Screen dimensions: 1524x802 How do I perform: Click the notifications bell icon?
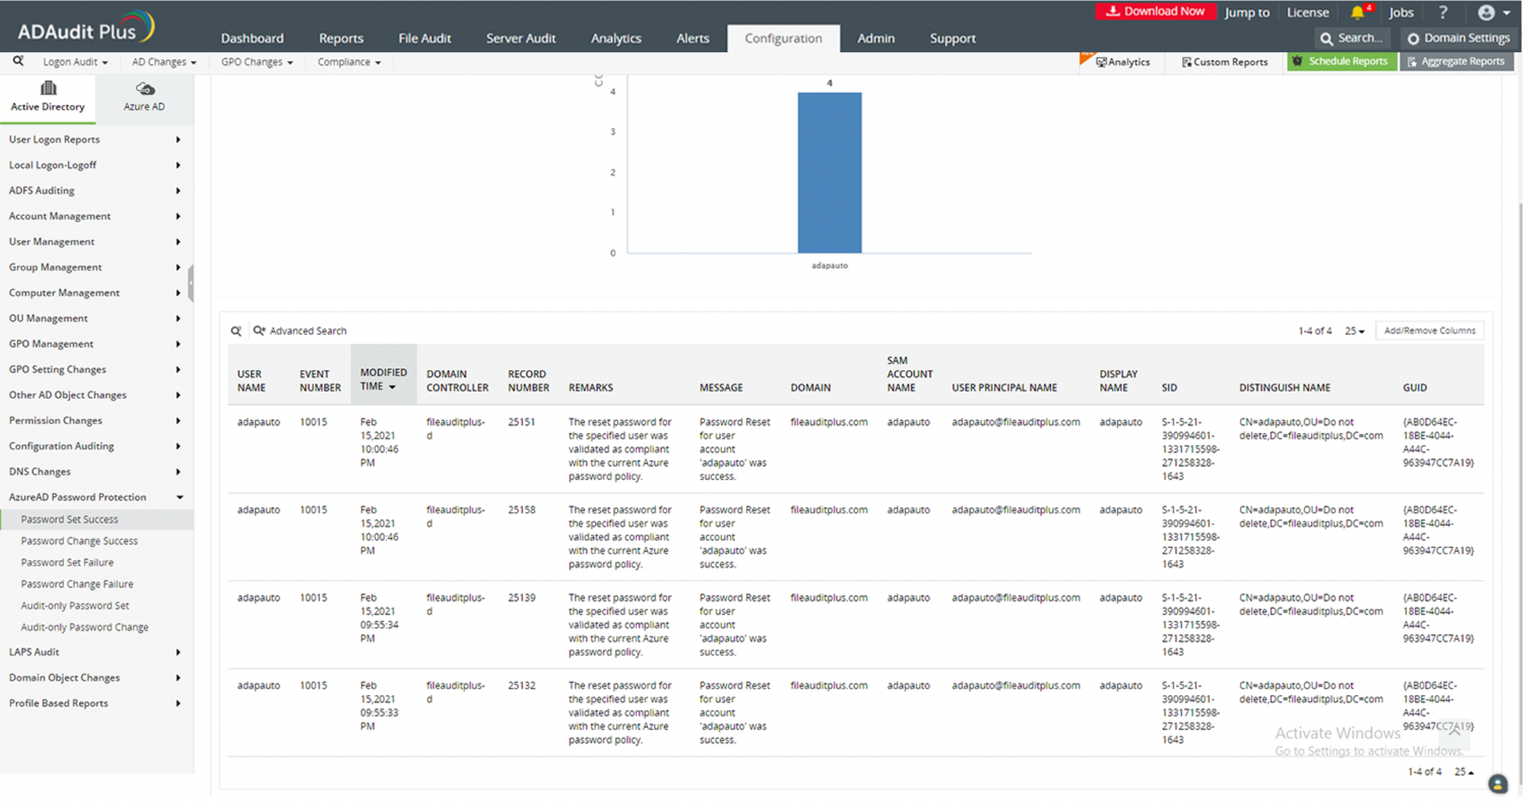[x=1357, y=13]
